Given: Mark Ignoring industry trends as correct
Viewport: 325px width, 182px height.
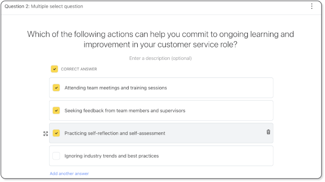Looking at the screenshot, I should pyautogui.click(x=56, y=156).
